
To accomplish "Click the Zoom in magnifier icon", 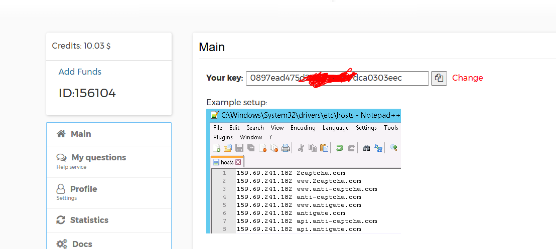I will tap(394, 148).
